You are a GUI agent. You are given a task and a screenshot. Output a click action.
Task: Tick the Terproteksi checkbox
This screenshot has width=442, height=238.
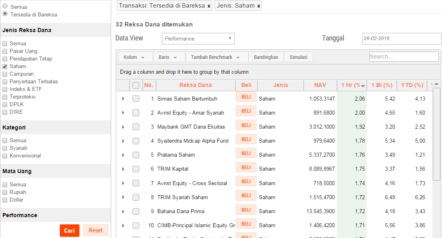click(x=5, y=97)
